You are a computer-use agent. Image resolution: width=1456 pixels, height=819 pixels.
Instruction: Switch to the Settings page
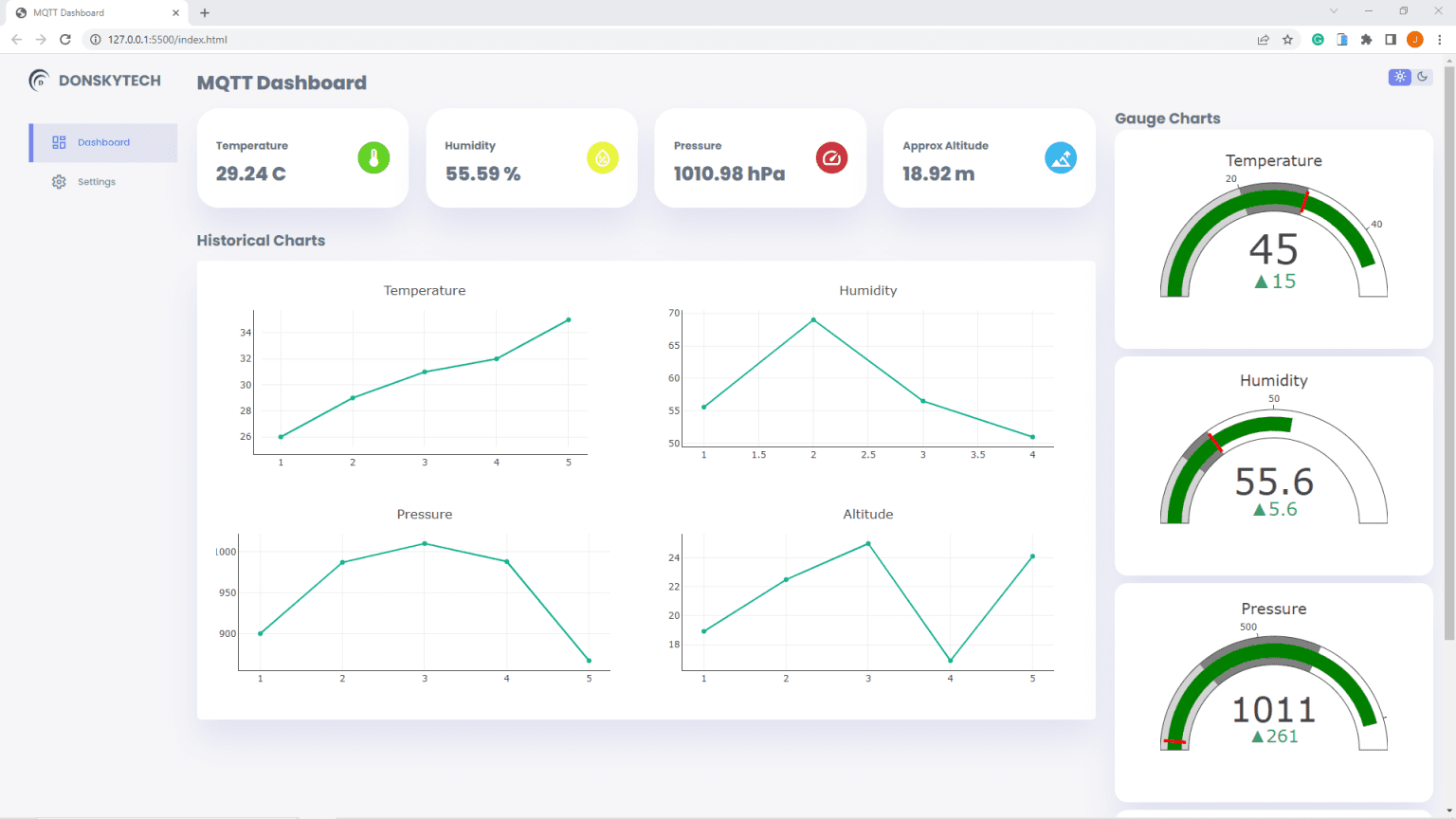click(x=98, y=181)
